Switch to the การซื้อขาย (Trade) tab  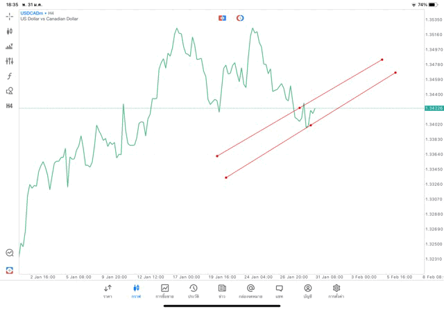(x=164, y=291)
